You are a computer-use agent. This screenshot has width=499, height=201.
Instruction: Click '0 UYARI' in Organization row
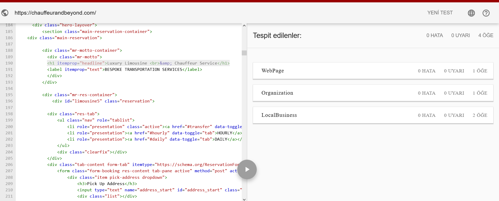(454, 93)
